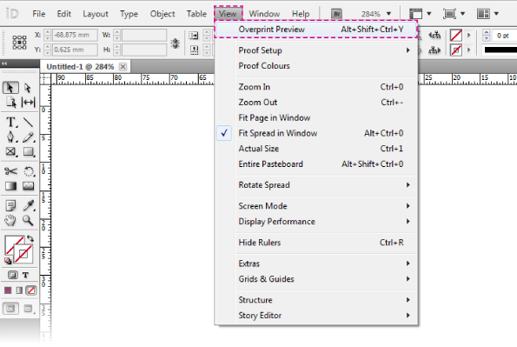Click Formatting Affects Text T icon
The image size is (517, 347).
click(x=25, y=275)
